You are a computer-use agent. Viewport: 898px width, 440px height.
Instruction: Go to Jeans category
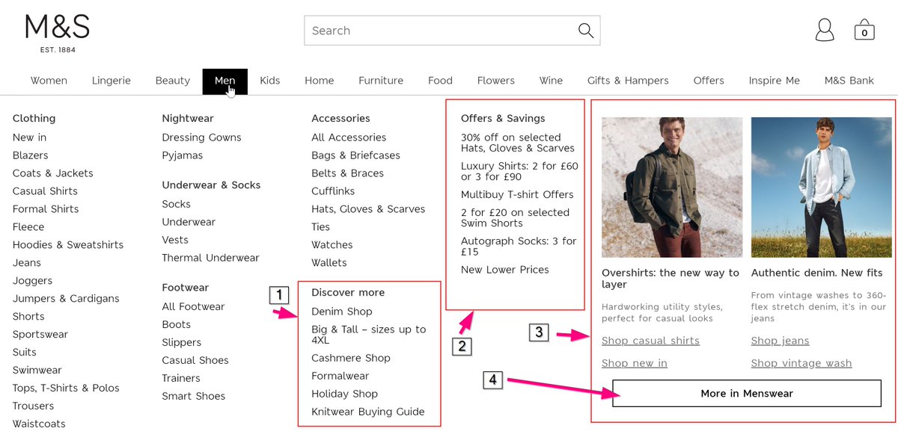click(x=27, y=263)
